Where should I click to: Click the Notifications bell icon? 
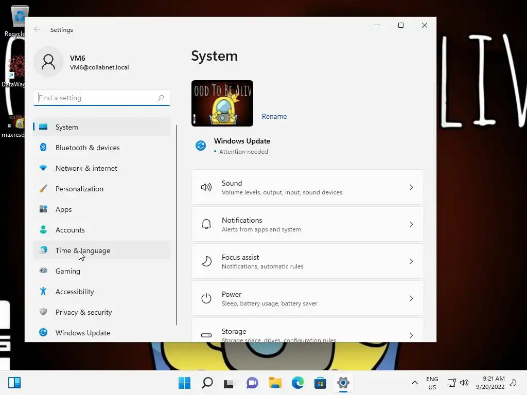(x=206, y=224)
